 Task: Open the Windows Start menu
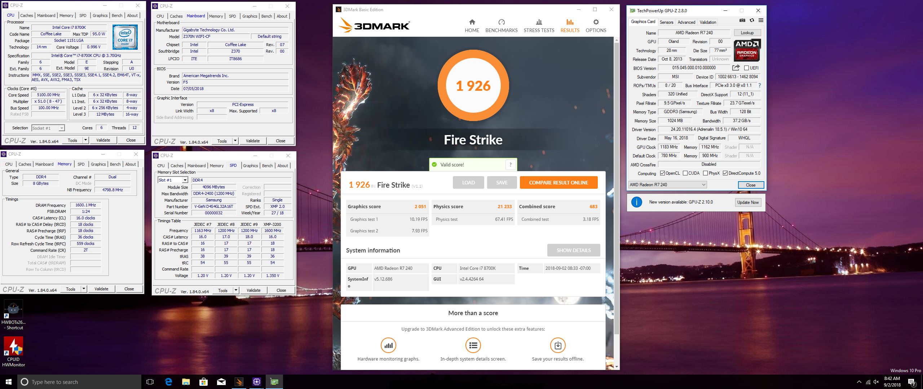9,382
